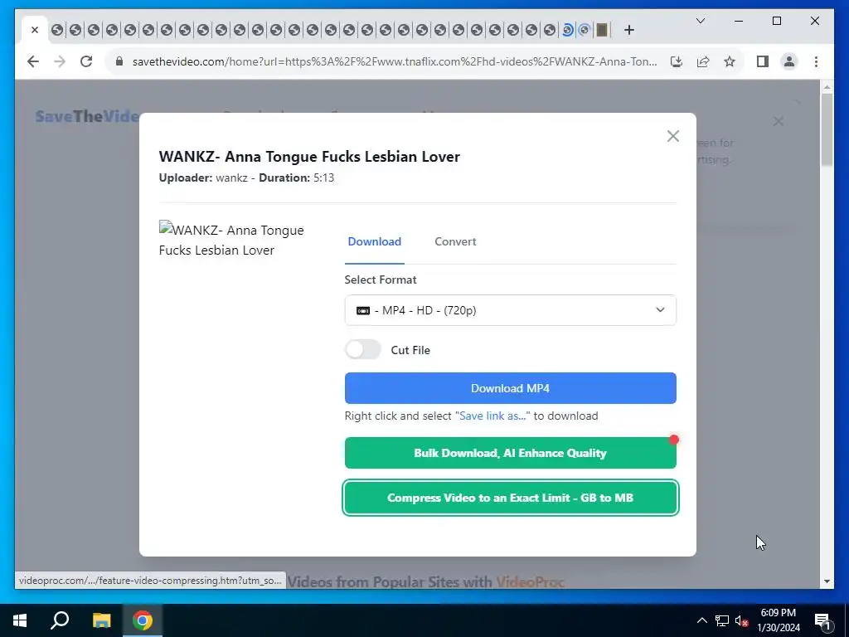Open the browser side panel

point(763,61)
